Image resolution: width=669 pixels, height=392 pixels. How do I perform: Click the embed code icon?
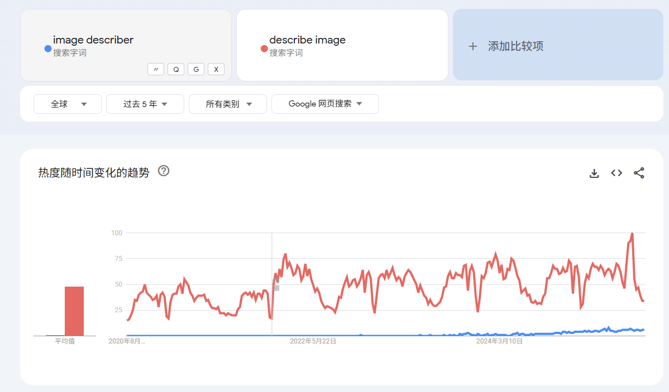click(x=617, y=173)
